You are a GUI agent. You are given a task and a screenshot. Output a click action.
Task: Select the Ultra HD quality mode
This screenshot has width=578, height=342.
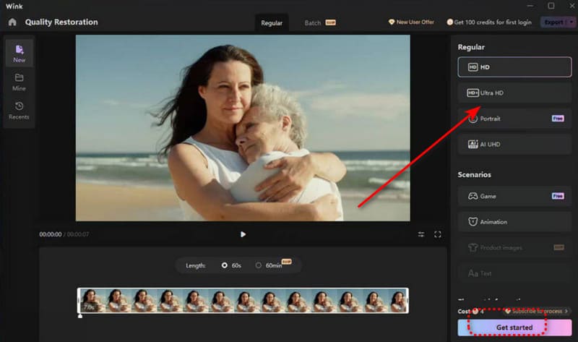(x=514, y=93)
